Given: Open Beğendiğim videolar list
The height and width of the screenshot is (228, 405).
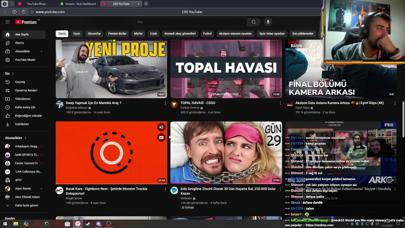Looking at the screenshot, I should tap(24, 116).
